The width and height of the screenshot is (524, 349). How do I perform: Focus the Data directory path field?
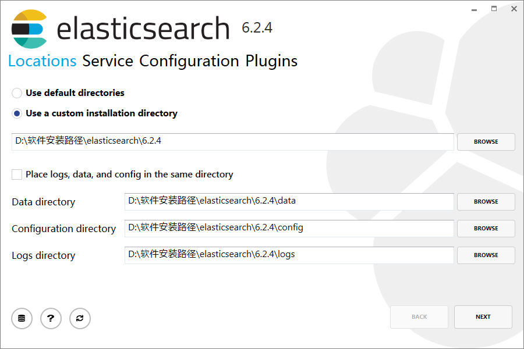click(289, 202)
